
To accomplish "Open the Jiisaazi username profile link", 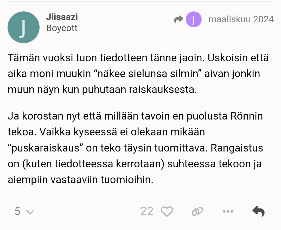I will (x=62, y=17).
